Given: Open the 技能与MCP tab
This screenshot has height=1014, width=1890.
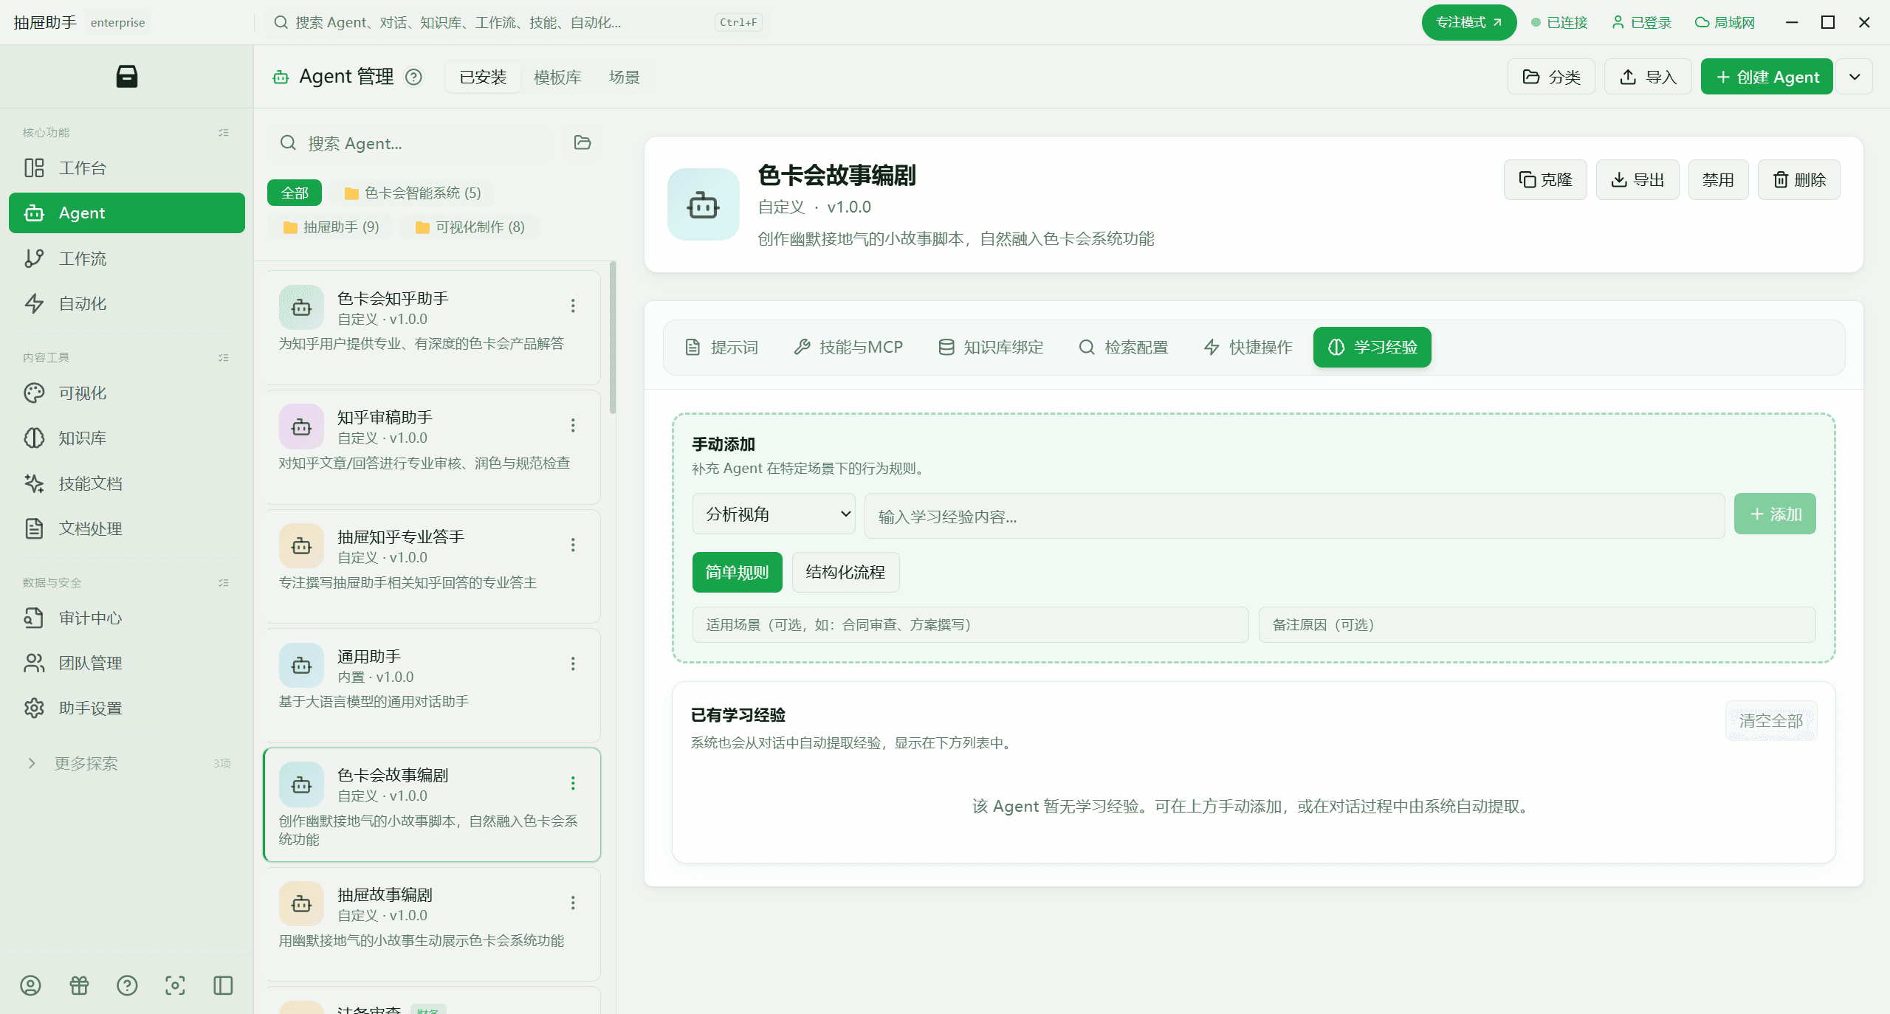Looking at the screenshot, I should coord(848,347).
